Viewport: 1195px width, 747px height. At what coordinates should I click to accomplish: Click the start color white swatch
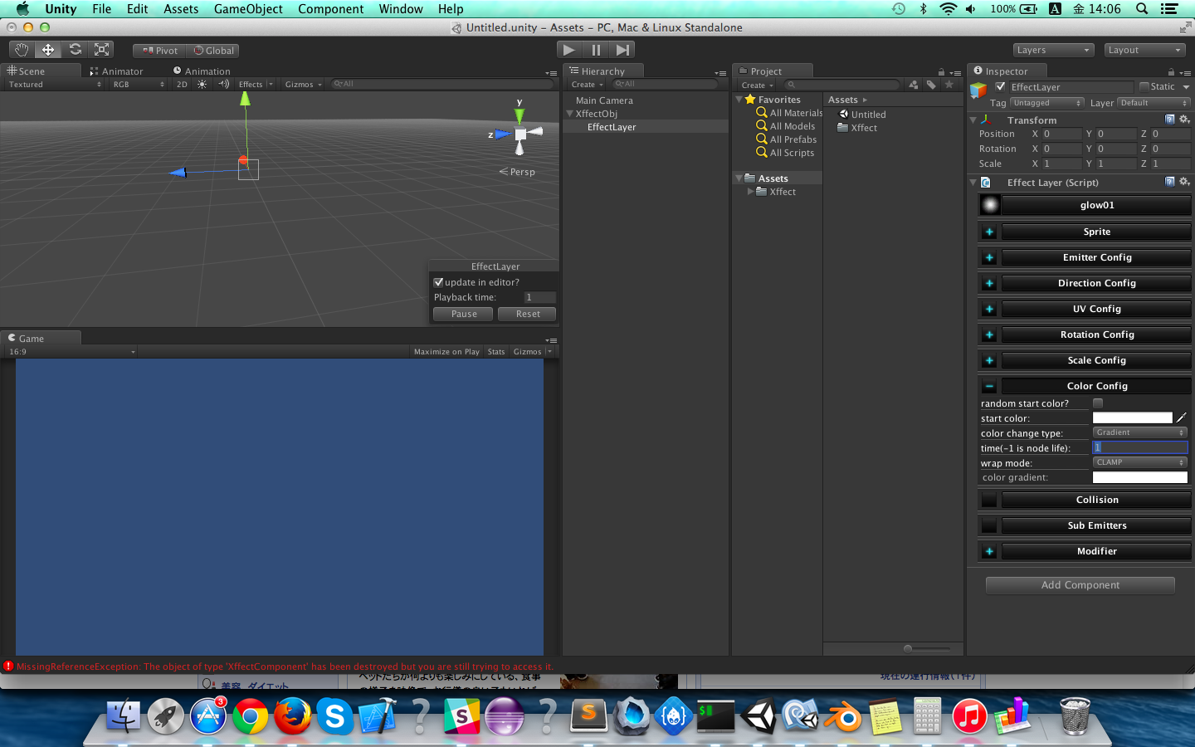coord(1132,417)
